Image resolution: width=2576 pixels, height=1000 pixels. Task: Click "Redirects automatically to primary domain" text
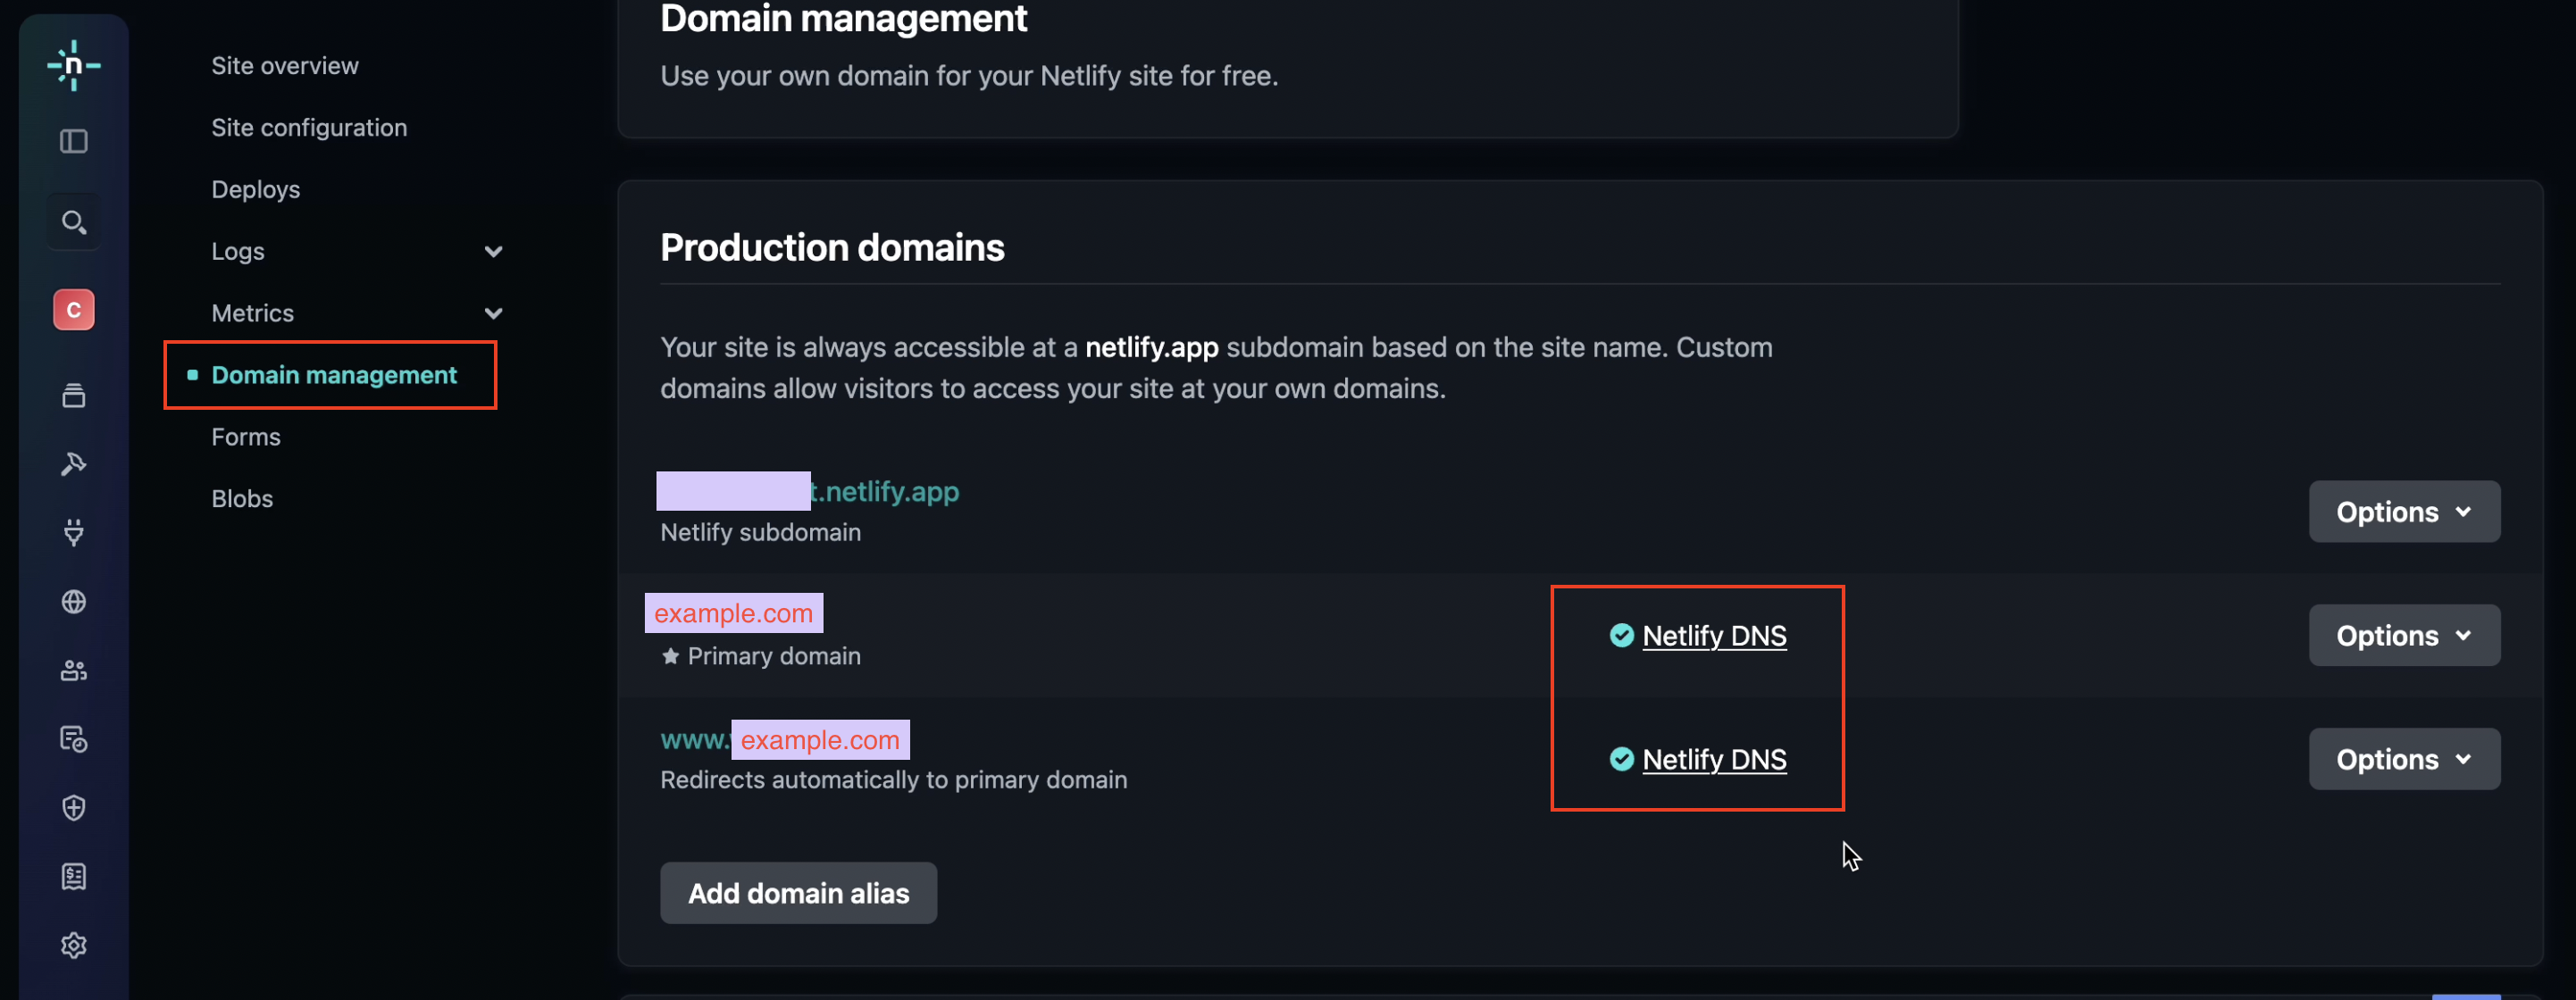[893, 780]
